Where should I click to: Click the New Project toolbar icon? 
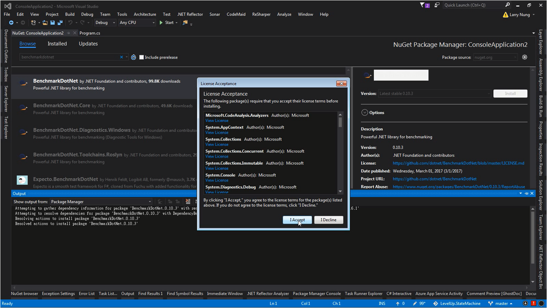34,23
